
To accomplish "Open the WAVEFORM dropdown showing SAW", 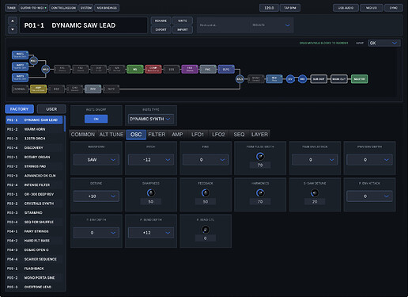I will (96, 160).
